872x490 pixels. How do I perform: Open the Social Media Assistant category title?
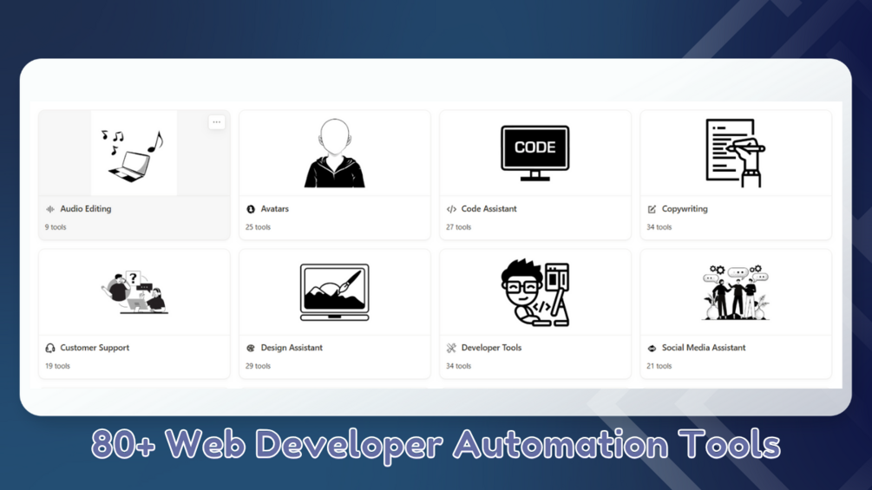tap(704, 348)
